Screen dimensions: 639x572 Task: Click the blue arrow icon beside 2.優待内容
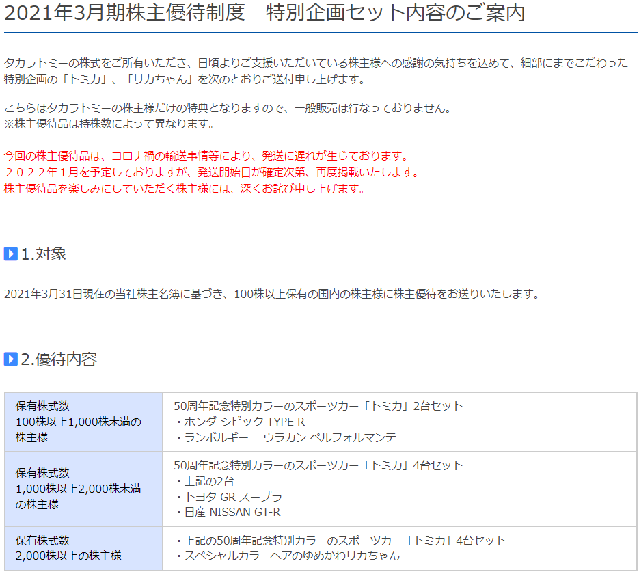click(10, 359)
